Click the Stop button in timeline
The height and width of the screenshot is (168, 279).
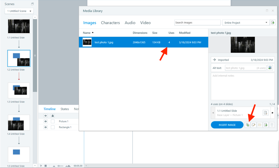coord(46,166)
